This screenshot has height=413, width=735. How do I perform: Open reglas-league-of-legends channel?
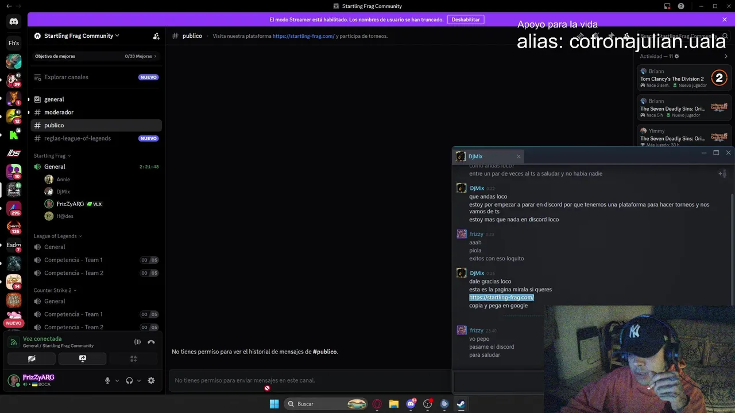96,138
